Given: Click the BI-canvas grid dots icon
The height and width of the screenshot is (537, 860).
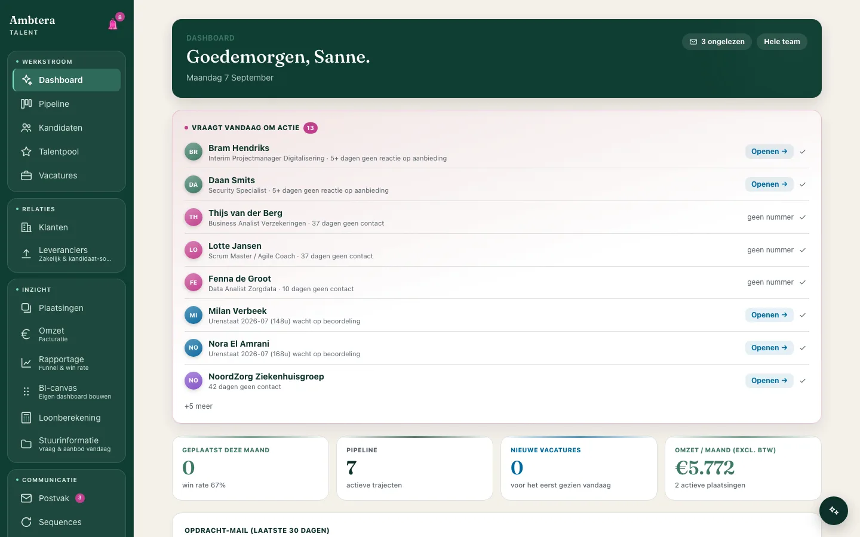Looking at the screenshot, I should 26,391.
